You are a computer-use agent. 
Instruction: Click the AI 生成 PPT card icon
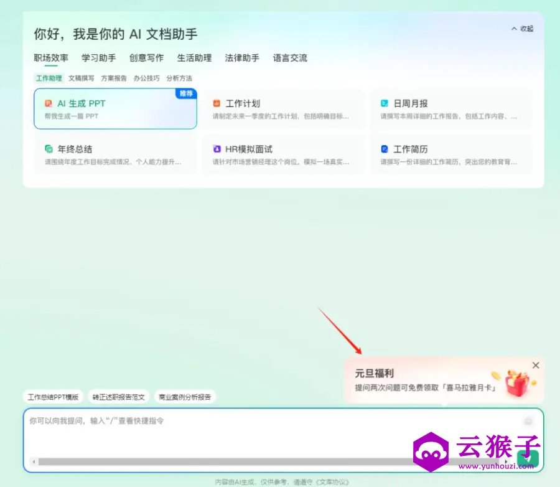pyautogui.click(x=48, y=103)
